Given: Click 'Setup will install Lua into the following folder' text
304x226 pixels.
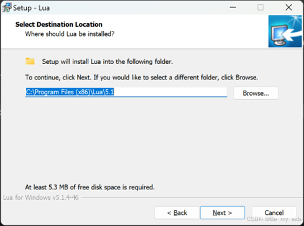Looking at the screenshot, I should tap(108, 61).
